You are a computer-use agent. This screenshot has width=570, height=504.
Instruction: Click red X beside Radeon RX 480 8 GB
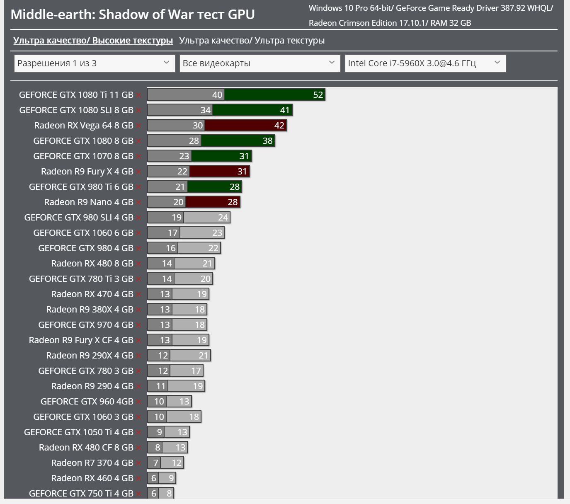138,264
